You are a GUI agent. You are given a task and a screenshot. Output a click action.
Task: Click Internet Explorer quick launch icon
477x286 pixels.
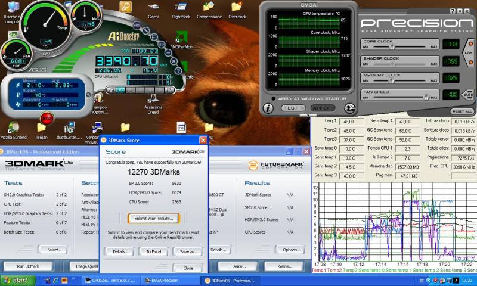click(56, 280)
